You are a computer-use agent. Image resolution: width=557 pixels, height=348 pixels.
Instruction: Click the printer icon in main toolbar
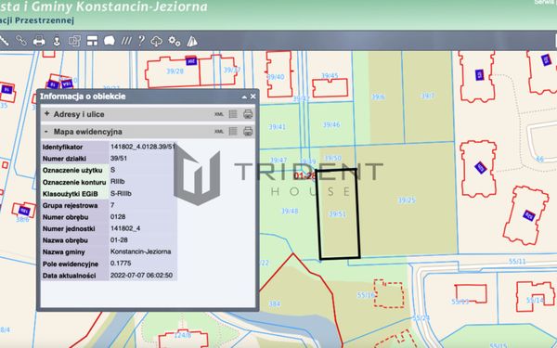[39, 41]
